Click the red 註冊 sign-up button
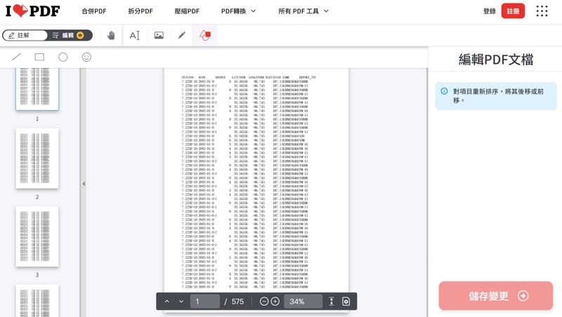Image resolution: width=562 pixels, height=317 pixels. pyautogui.click(x=513, y=11)
